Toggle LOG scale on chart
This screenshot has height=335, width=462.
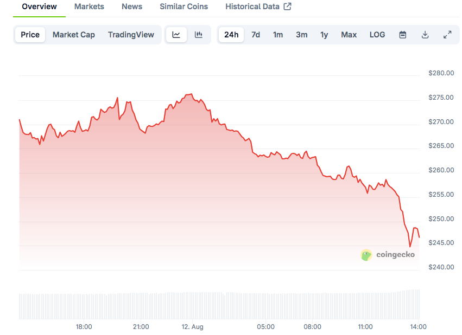[377, 35]
